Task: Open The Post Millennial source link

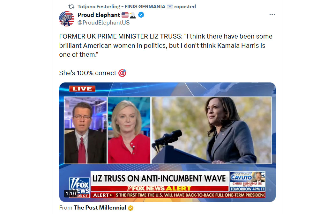Action: click(x=100, y=208)
